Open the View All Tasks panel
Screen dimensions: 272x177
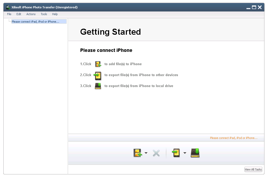pyautogui.click(x=253, y=169)
